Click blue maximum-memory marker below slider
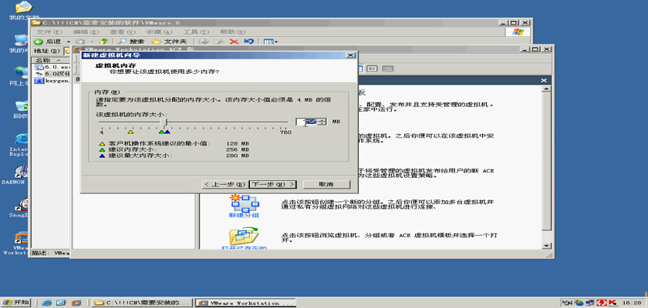 point(167,132)
